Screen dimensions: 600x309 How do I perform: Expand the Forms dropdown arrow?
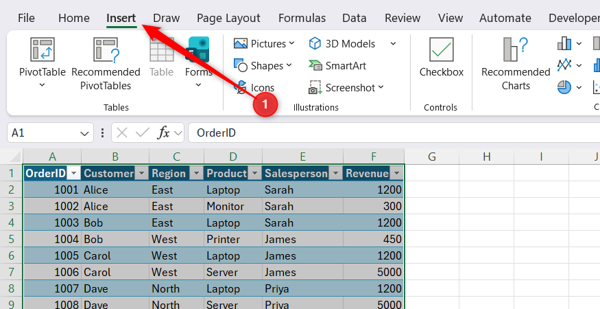click(198, 85)
